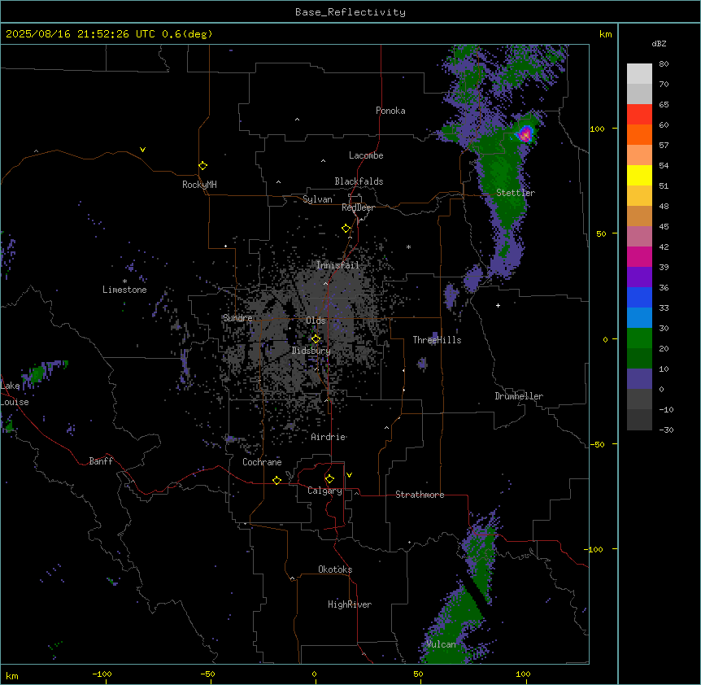Image resolution: width=701 pixels, height=685 pixels.
Task: Click the Drumheller label
Action: pyautogui.click(x=519, y=396)
